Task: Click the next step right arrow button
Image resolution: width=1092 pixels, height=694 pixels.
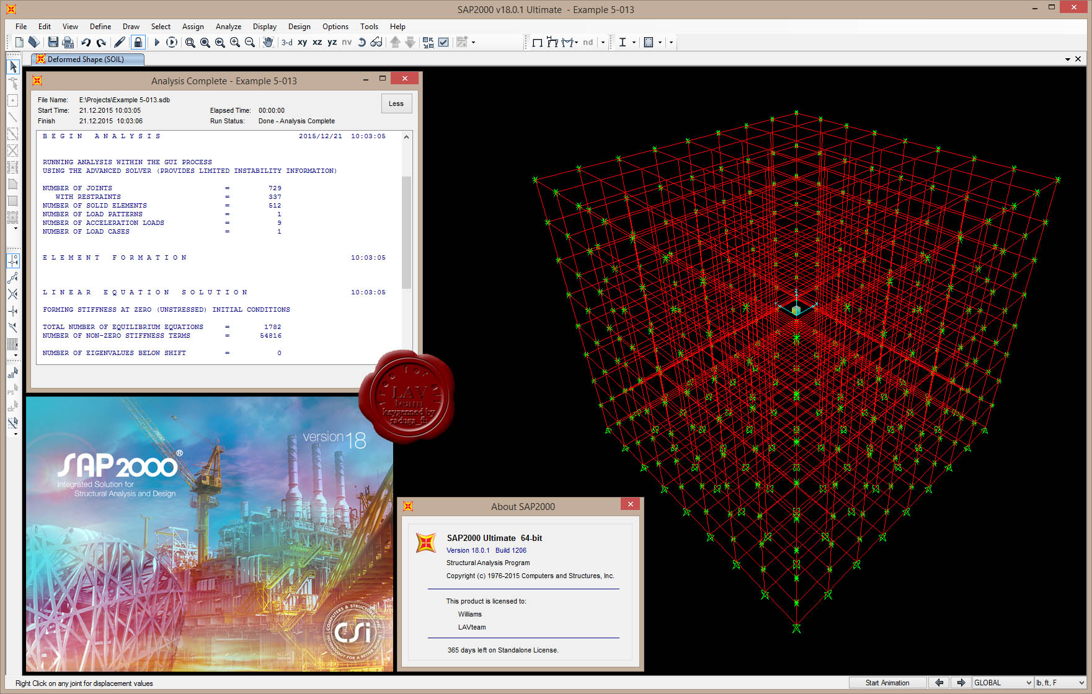Action: point(961,683)
